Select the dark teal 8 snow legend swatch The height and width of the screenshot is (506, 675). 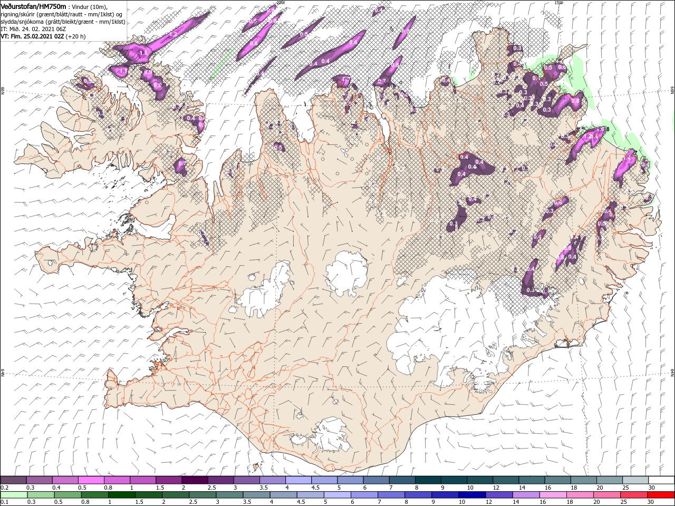(428, 480)
